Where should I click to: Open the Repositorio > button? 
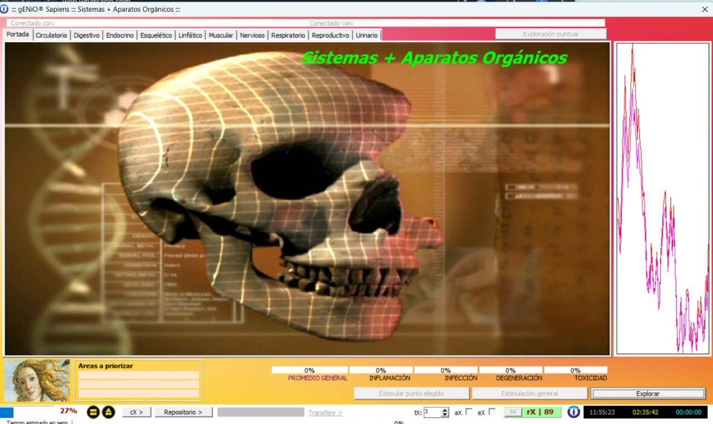coord(184,412)
